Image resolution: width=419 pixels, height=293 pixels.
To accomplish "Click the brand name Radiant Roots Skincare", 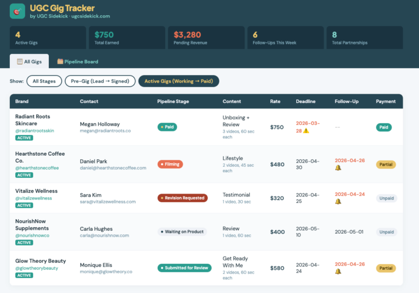I will click(x=33, y=120).
